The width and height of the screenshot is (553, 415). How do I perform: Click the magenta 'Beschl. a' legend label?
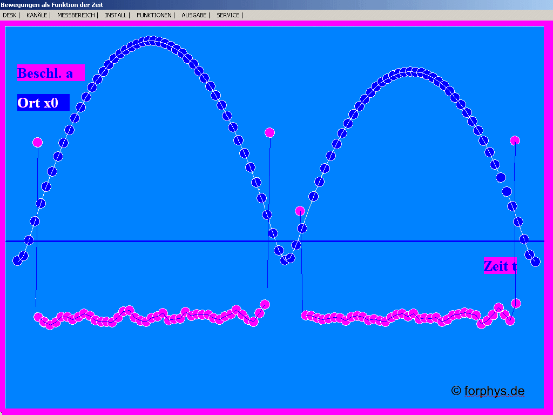[51, 73]
